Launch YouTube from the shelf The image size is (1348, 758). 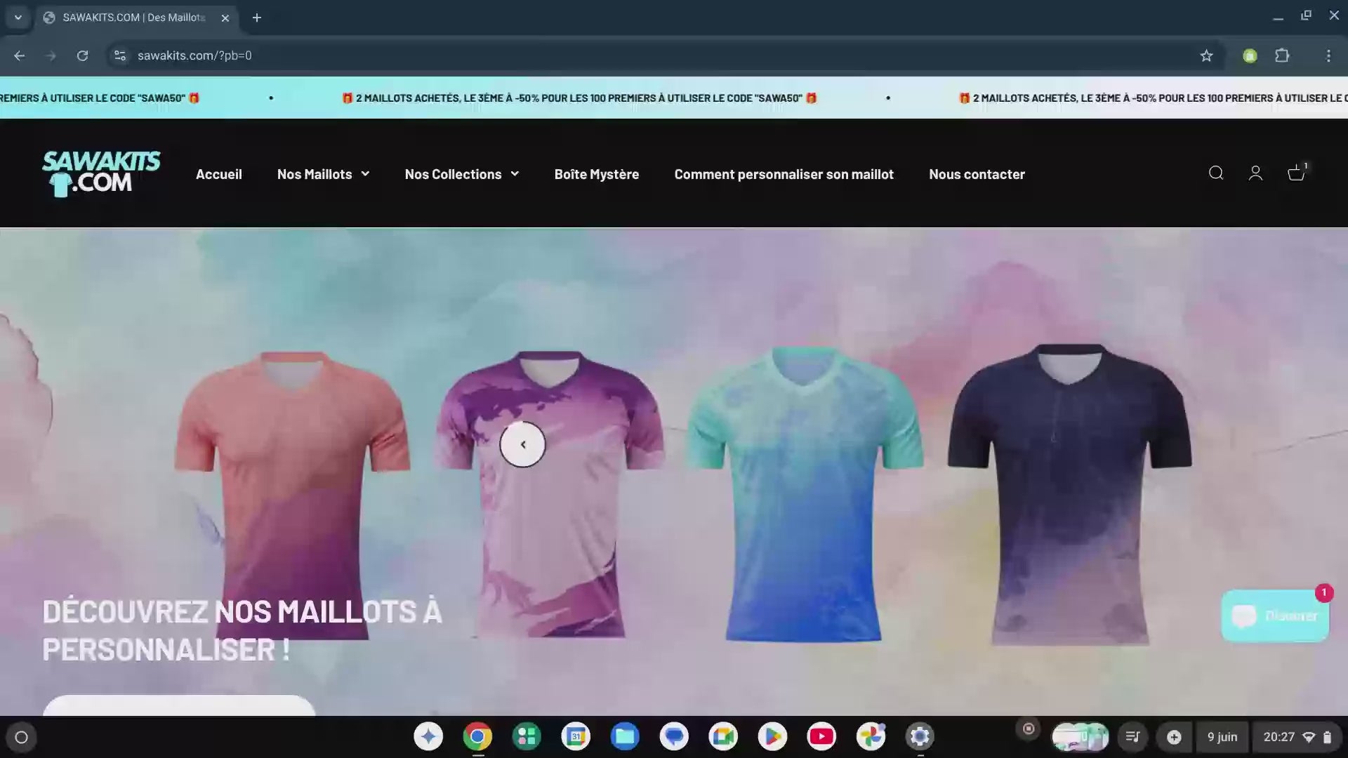[x=821, y=736]
